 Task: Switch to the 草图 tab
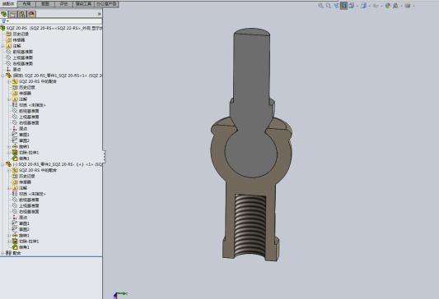[45, 4]
